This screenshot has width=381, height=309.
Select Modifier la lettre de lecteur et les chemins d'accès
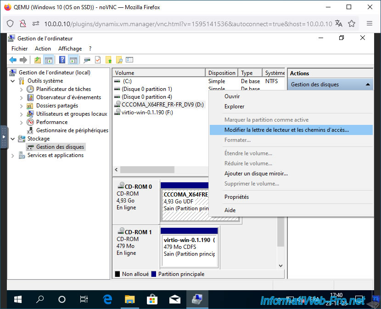click(x=291, y=130)
